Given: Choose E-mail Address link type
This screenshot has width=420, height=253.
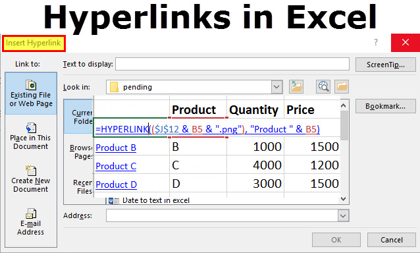Looking at the screenshot, I should [31, 222].
